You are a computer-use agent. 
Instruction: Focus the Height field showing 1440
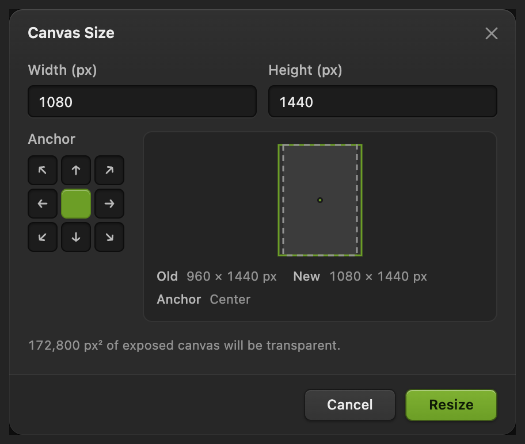tap(383, 101)
